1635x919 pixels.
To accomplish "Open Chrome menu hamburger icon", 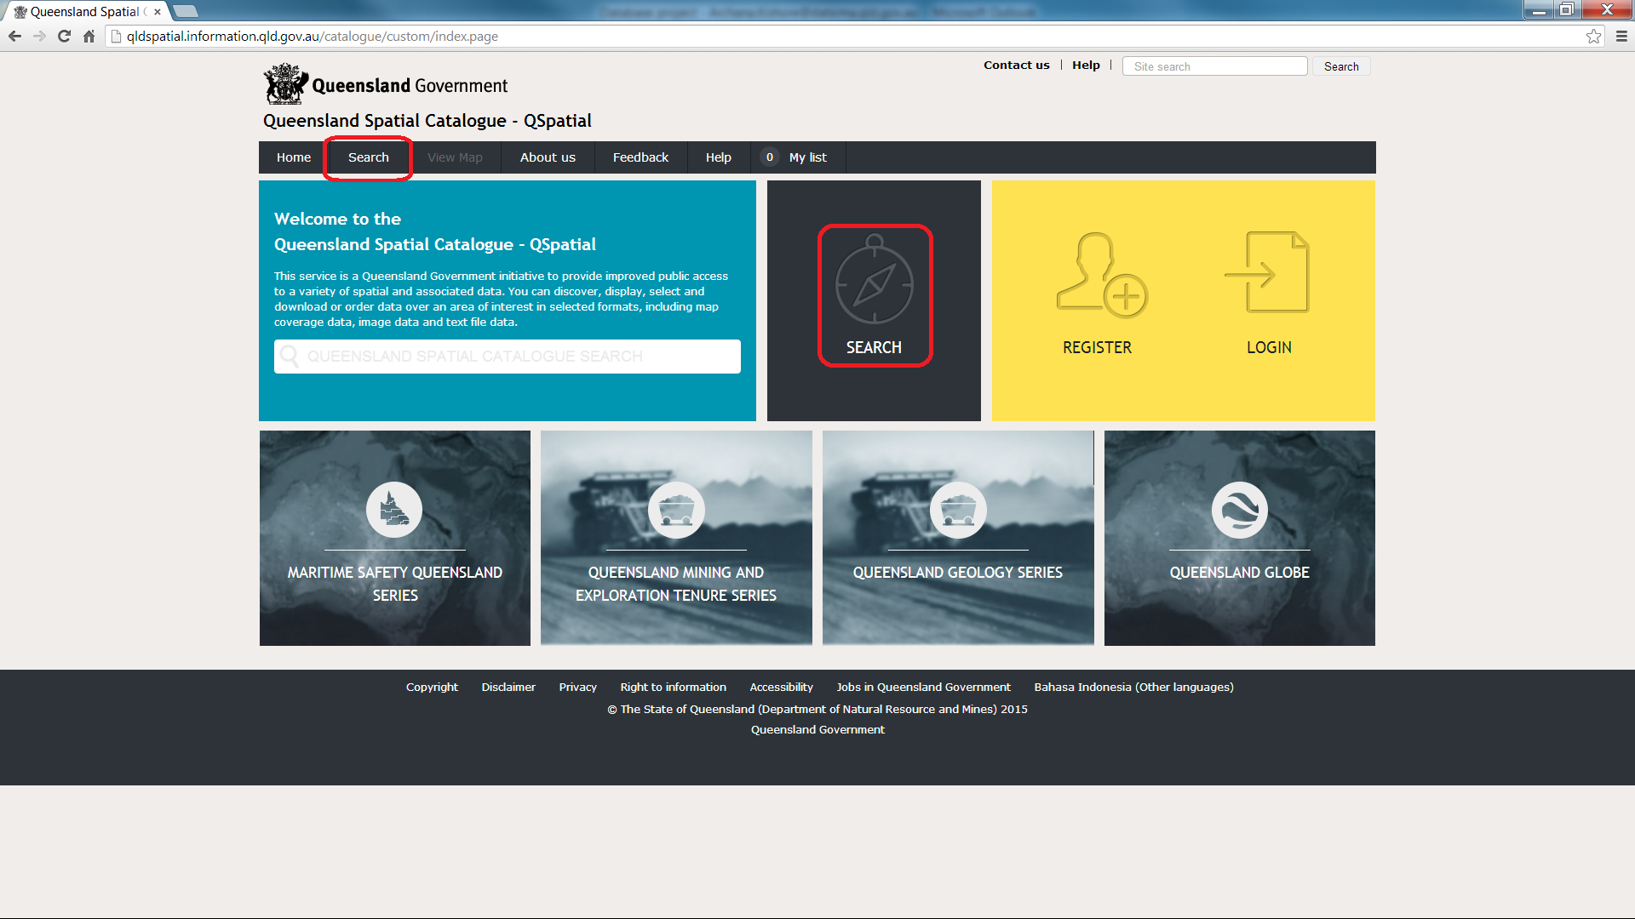I will click(1621, 36).
